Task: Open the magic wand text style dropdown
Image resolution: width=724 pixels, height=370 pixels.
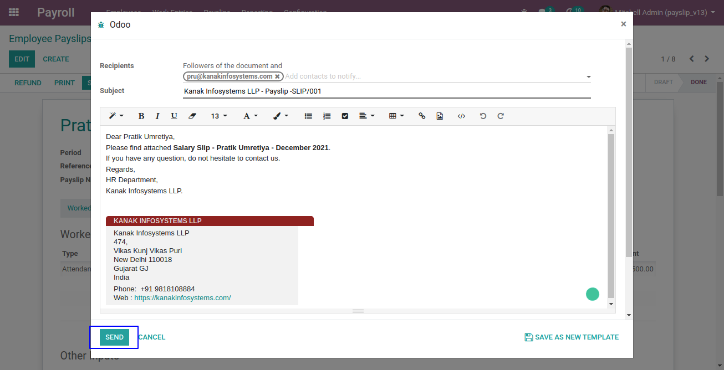Action: (x=116, y=116)
